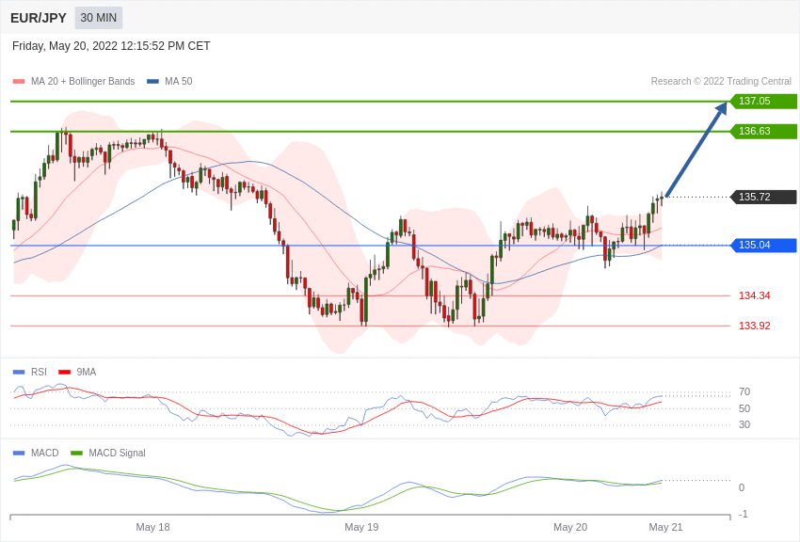Screen dimensions: 800x542
Task: Click the red 9MA legend swatch
Action: coord(64,373)
